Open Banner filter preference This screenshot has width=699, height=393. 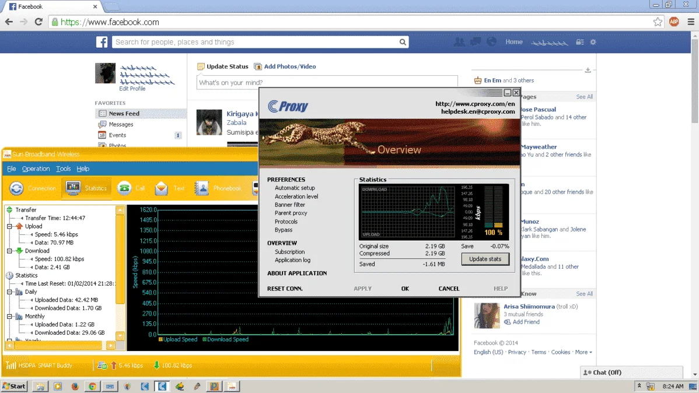(290, 205)
